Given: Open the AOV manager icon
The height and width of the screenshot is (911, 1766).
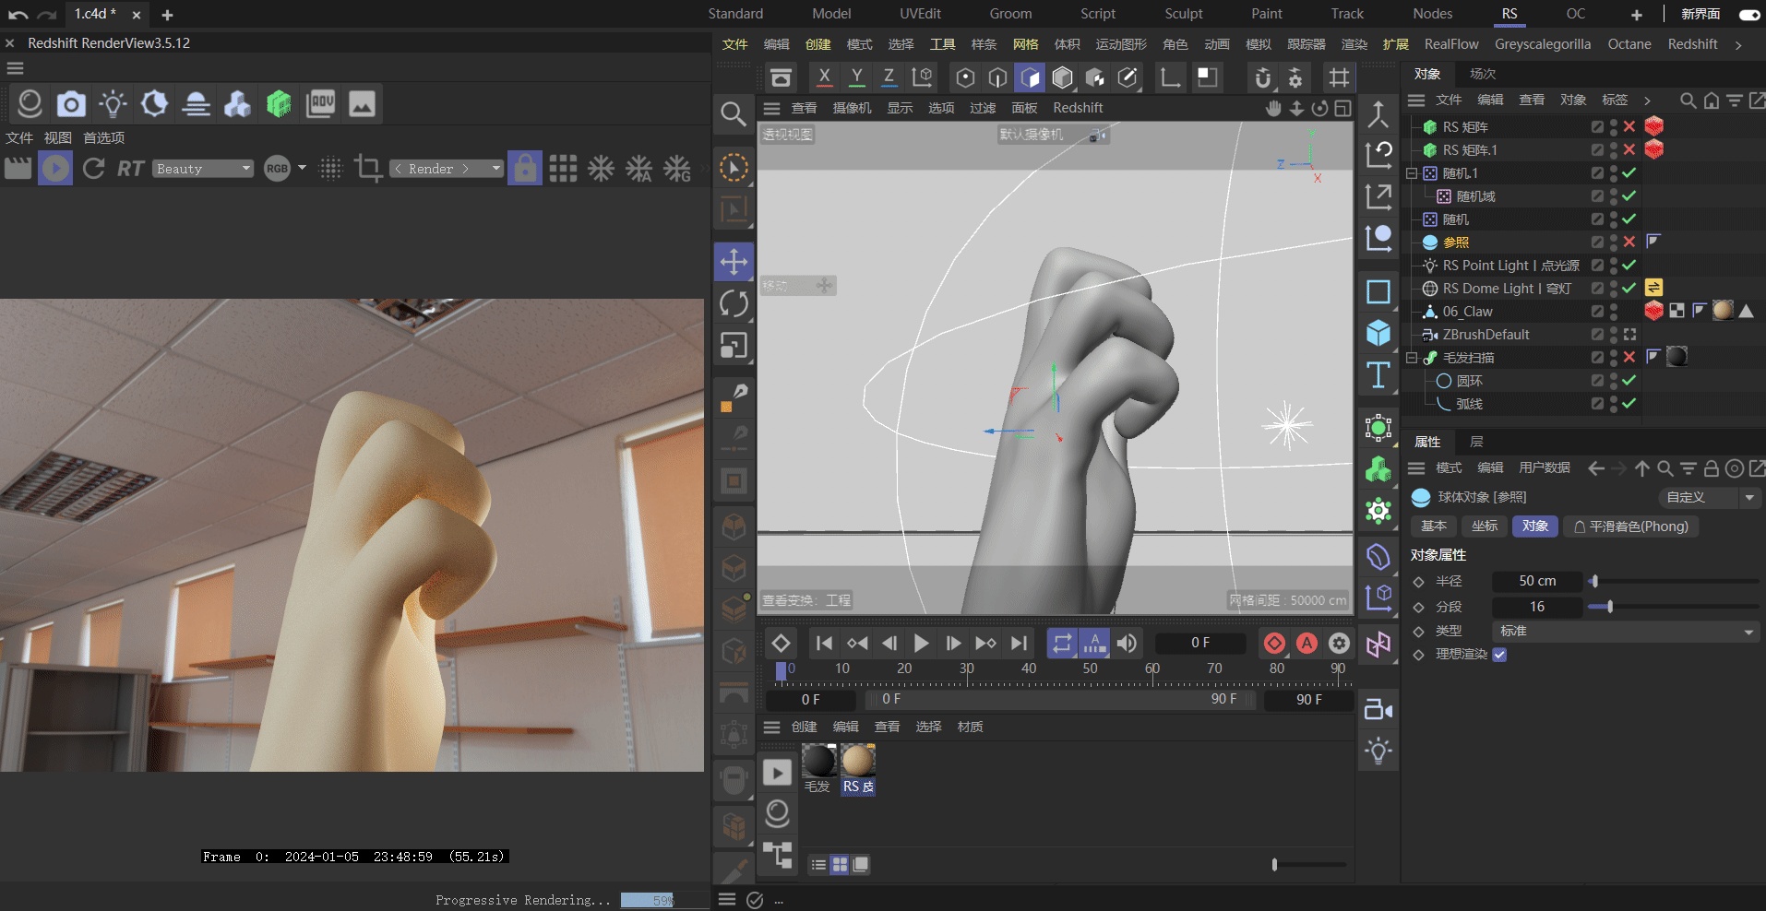Looking at the screenshot, I should click(320, 104).
